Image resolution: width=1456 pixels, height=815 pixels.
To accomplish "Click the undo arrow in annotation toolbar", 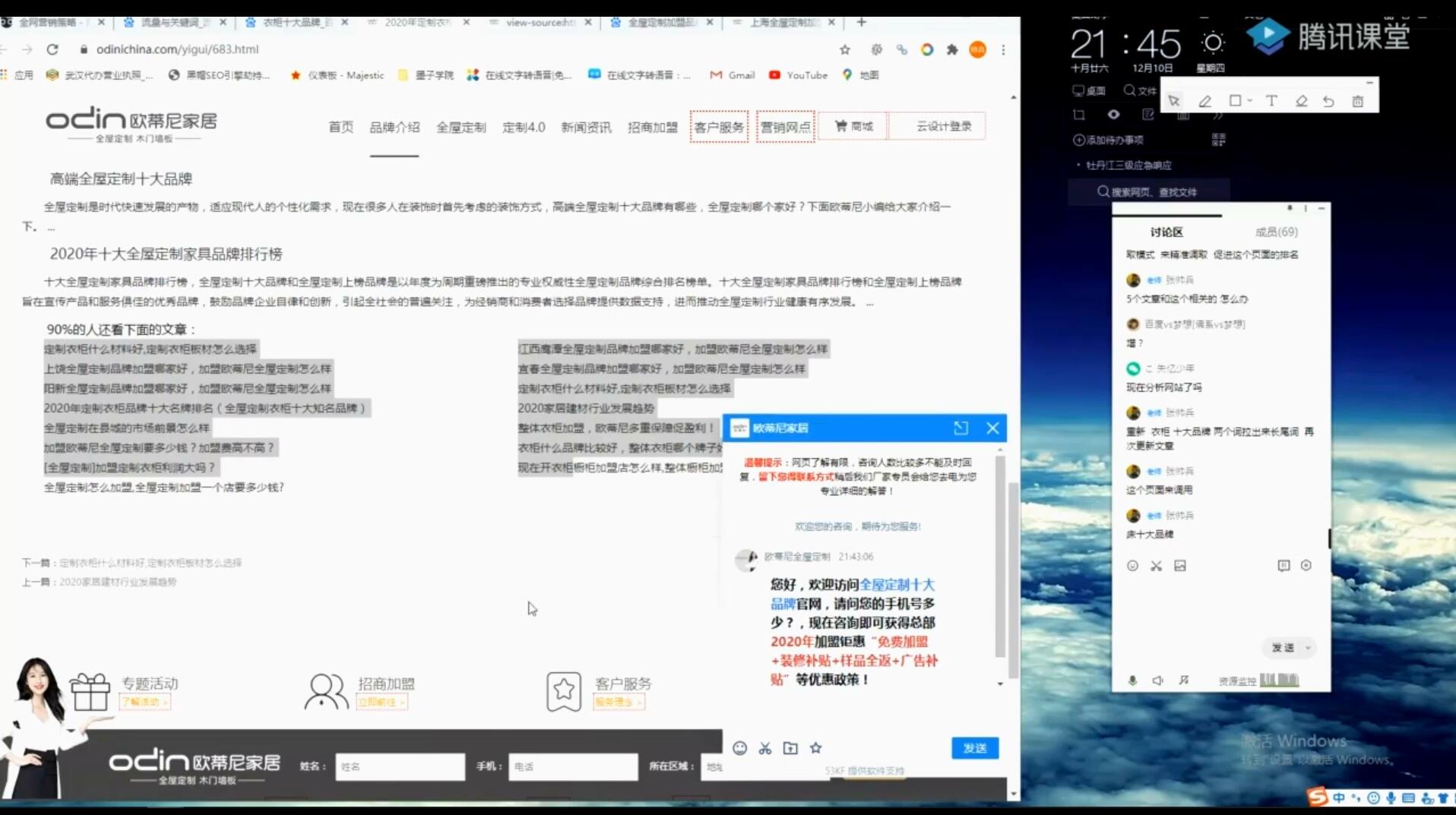I will tap(1328, 101).
